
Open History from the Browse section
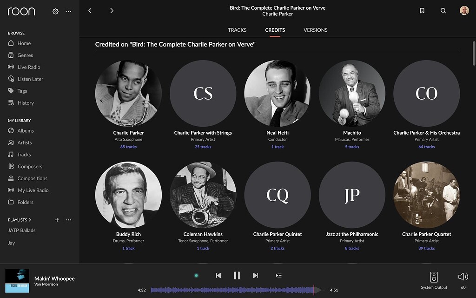25,102
